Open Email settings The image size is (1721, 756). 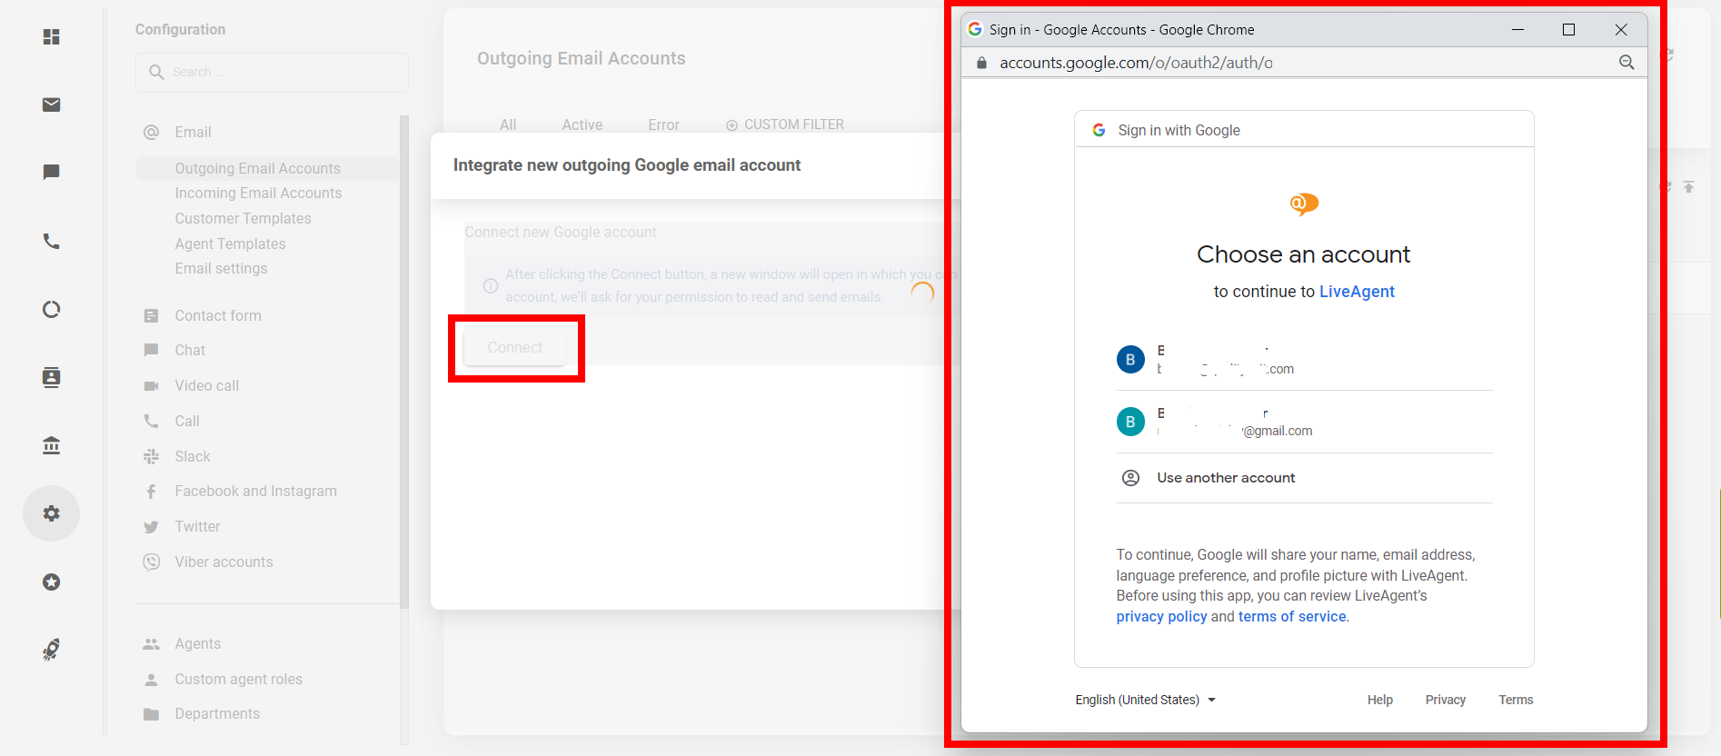(x=222, y=268)
